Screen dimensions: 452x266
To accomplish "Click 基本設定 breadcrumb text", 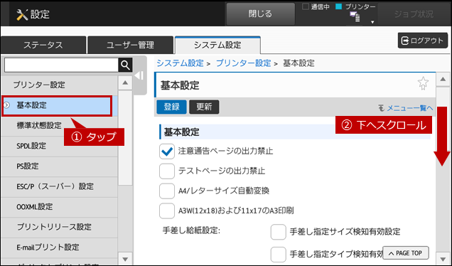I will [x=298, y=63].
